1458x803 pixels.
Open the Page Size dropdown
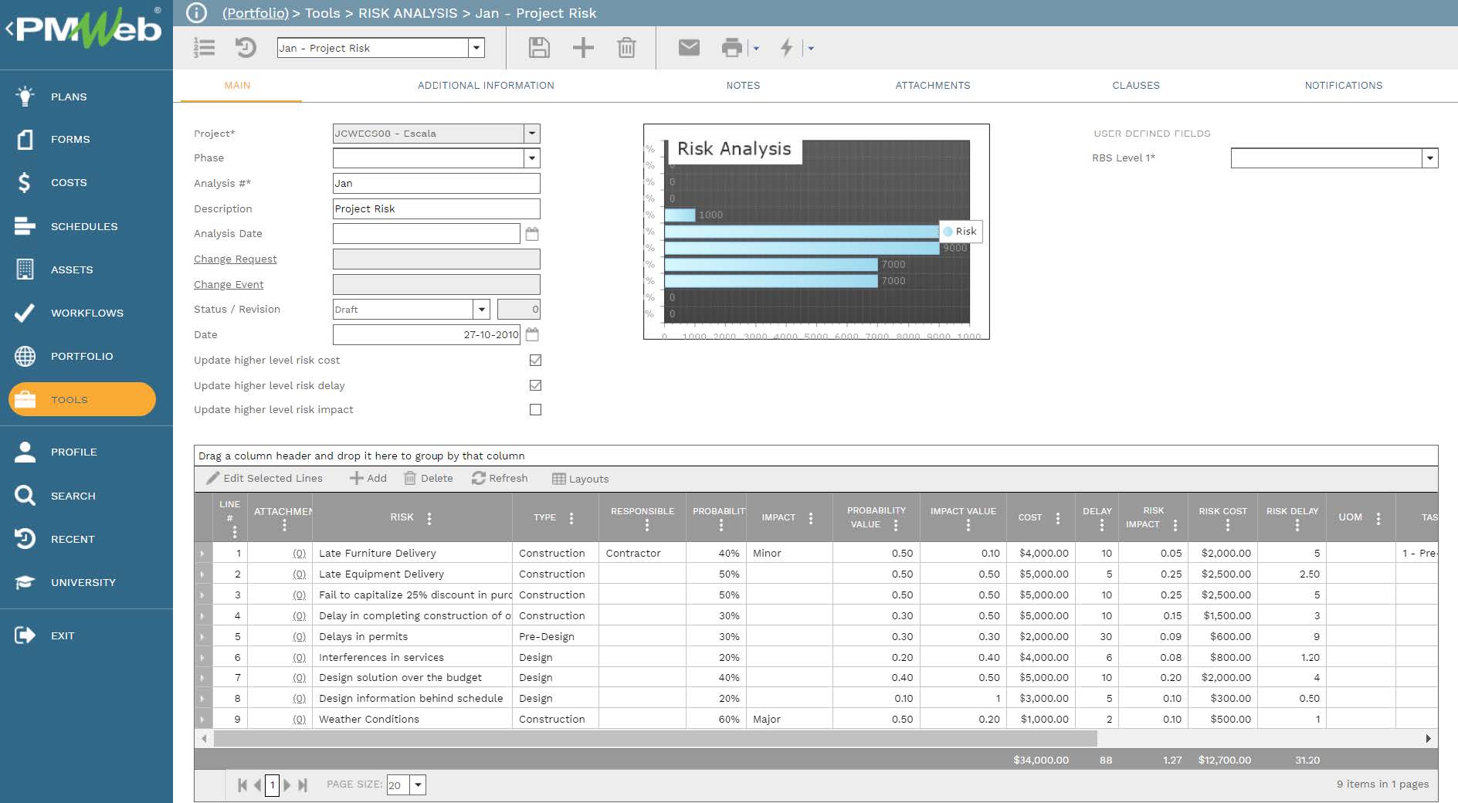pyautogui.click(x=418, y=785)
